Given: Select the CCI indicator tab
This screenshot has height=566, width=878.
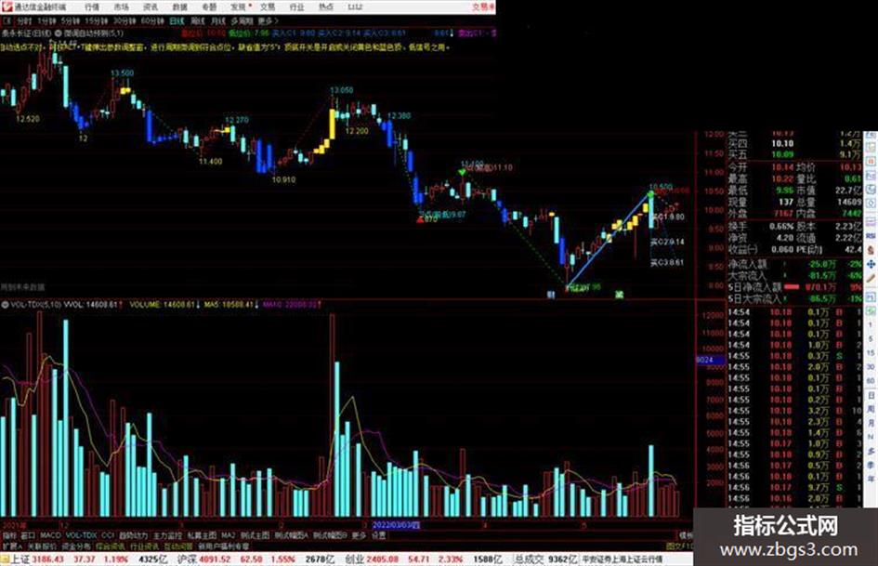Looking at the screenshot, I should coord(108,535).
